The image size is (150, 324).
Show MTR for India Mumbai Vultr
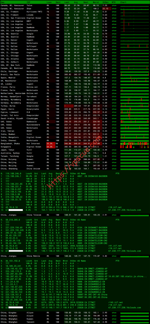114,134
